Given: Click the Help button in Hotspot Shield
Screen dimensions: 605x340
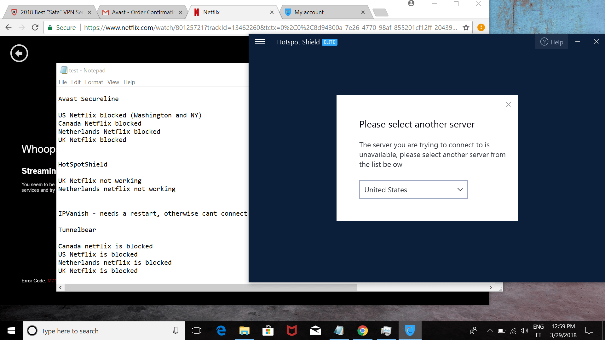Looking at the screenshot, I should pyautogui.click(x=551, y=42).
